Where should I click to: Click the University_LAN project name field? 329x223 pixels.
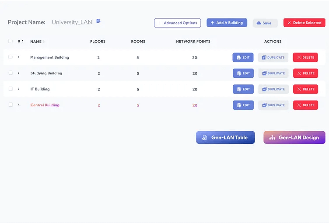pos(72,22)
